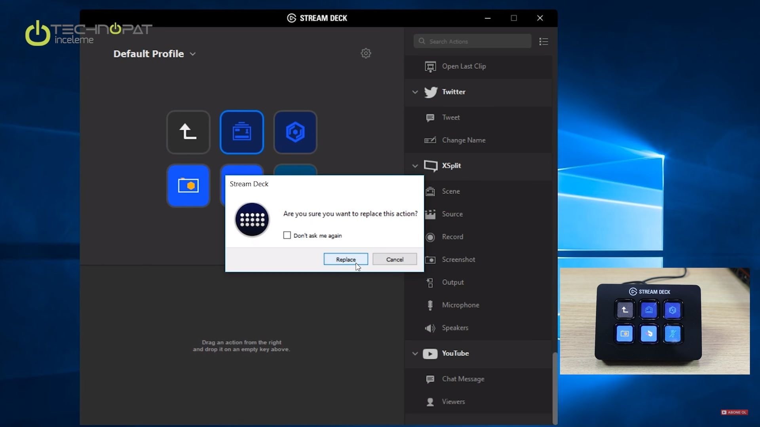760x427 pixels.
Task: Check the Don't ask me again box
Action: [287, 235]
